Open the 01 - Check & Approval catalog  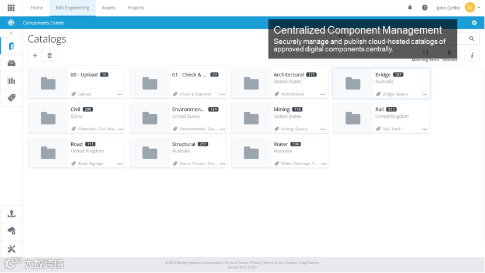pyautogui.click(x=178, y=83)
